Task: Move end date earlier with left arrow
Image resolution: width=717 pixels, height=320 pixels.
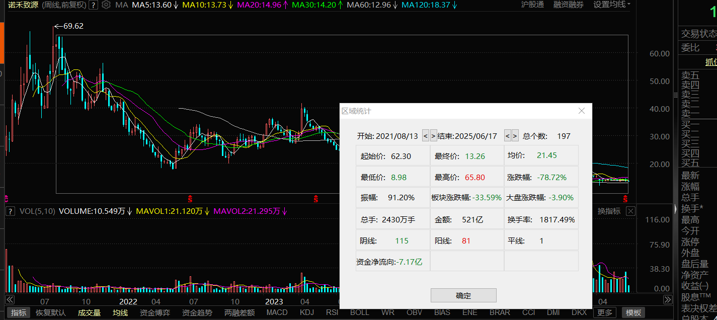Action: 508,136
